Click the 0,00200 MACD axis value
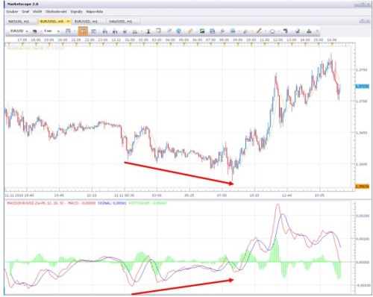 (362, 216)
